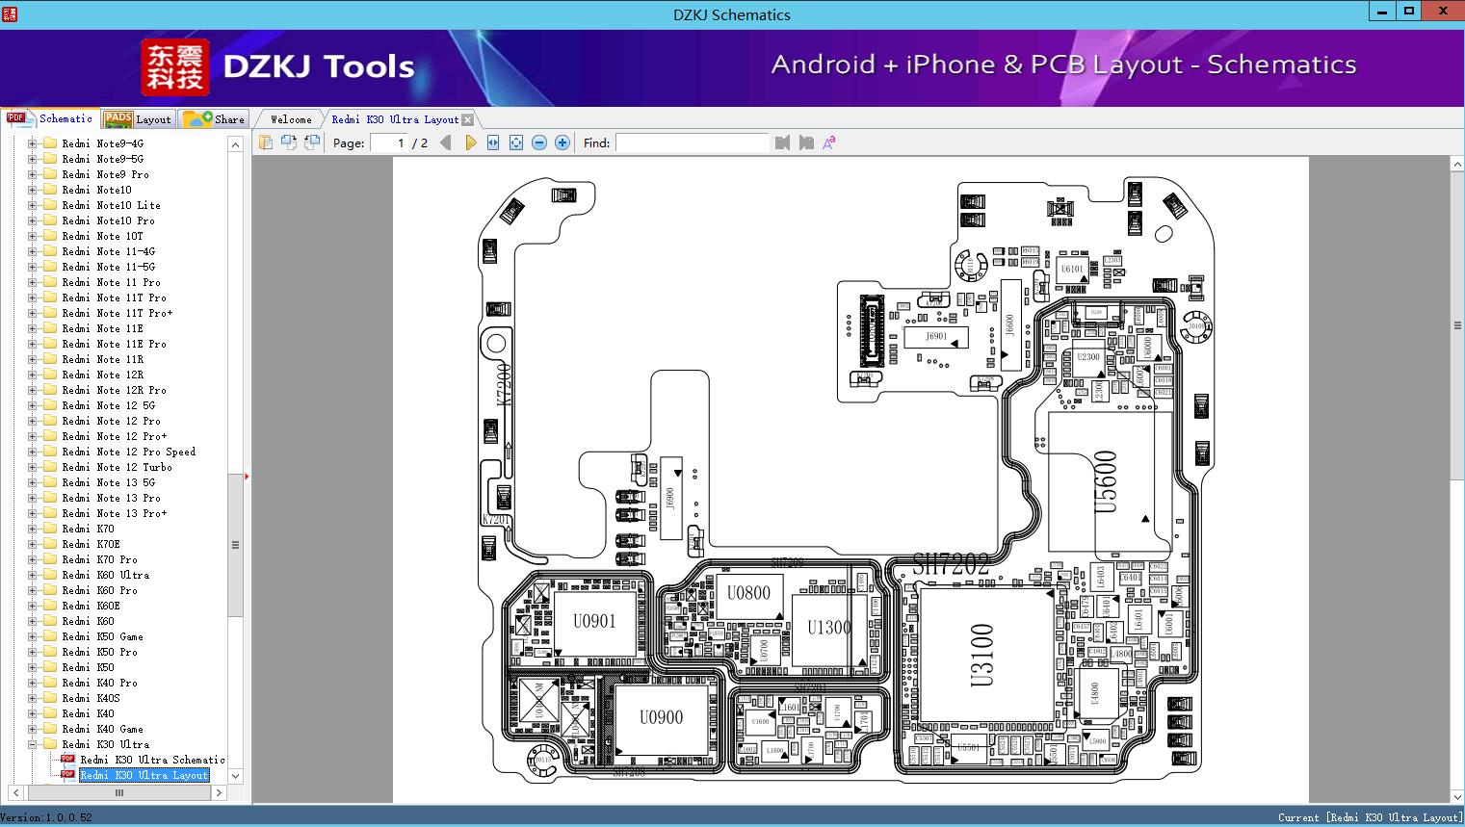
Task: Close the Redmi K30 Ultra Layout tab
Action: pyautogui.click(x=468, y=119)
